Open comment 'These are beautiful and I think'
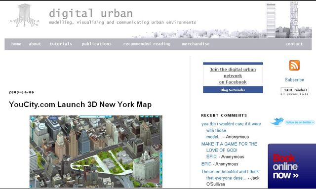Image resolution: width=316 pixels, height=189 pixels. click(x=230, y=175)
